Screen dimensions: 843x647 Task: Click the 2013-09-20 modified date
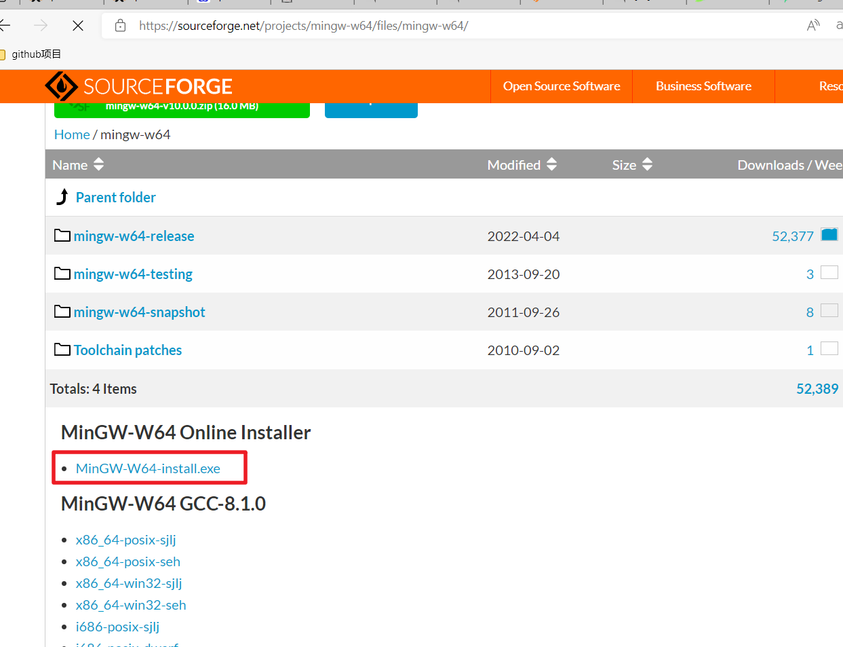click(x=524, y=274)
